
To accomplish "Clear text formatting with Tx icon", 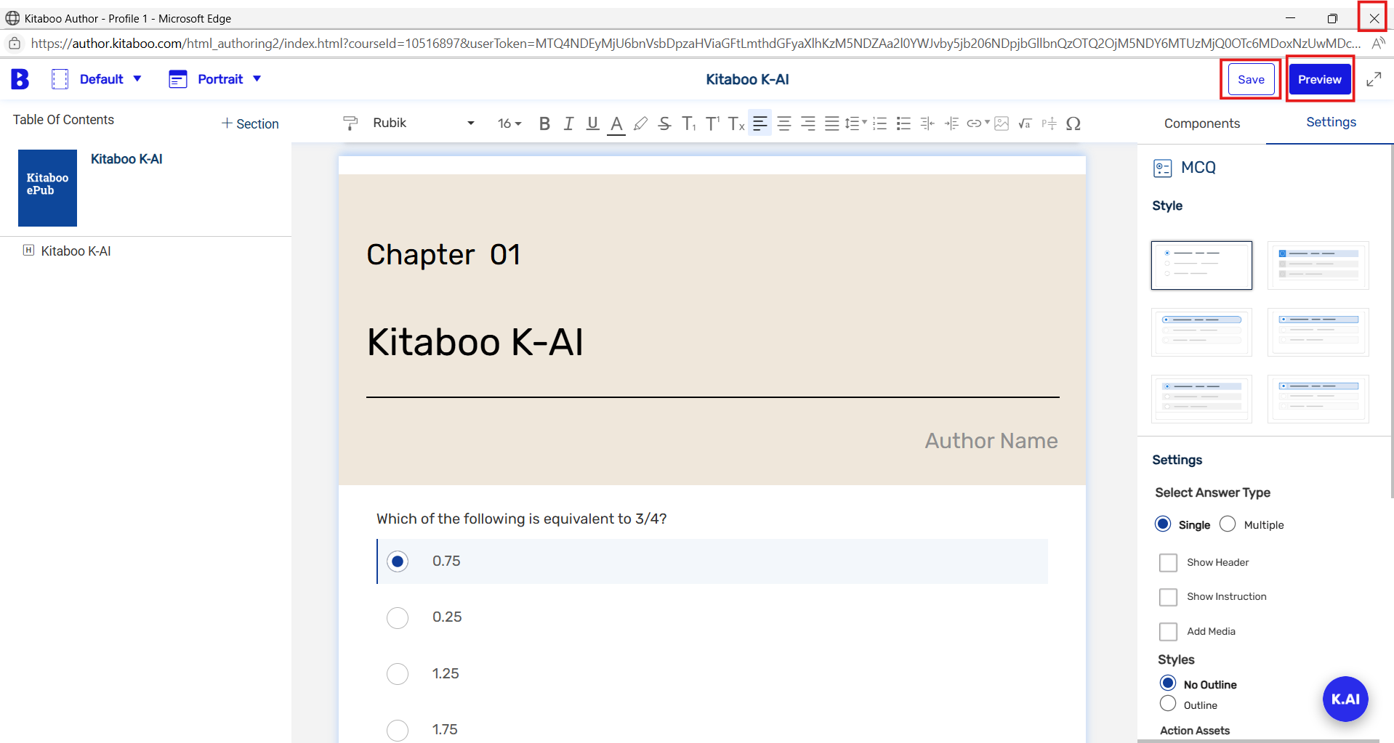I will tap(736, 123).
